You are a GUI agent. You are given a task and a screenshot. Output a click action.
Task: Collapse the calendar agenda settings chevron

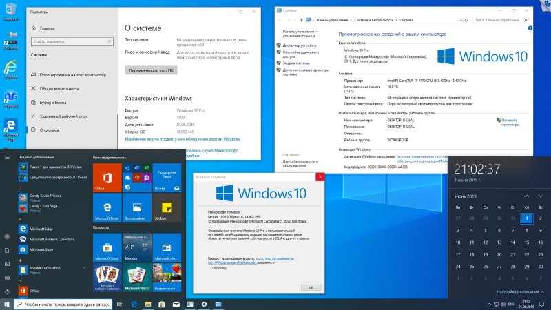coord(542,291)
